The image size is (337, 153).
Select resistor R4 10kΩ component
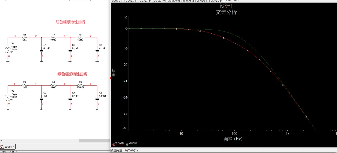(x=53, y=85)
